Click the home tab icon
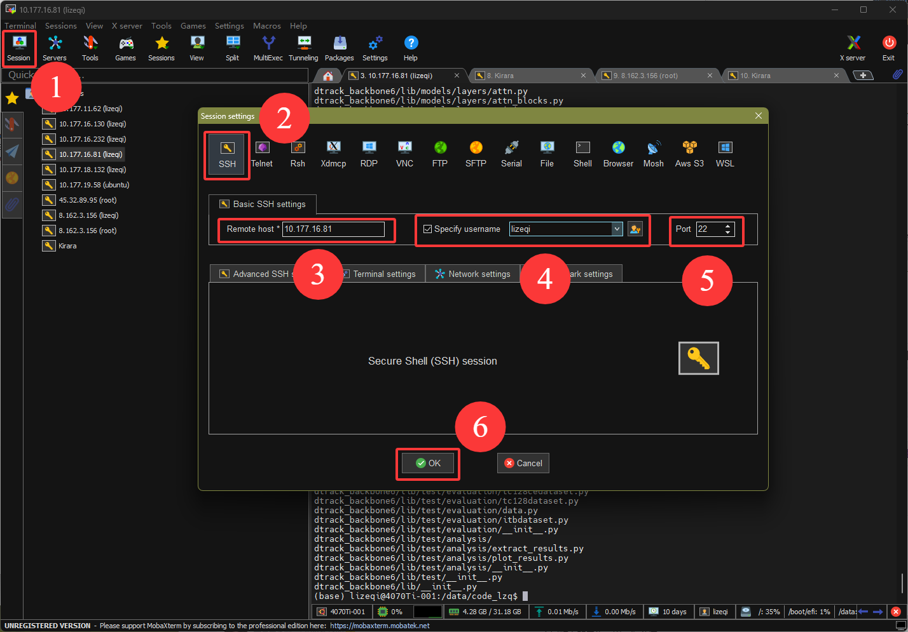 [328, 76]
